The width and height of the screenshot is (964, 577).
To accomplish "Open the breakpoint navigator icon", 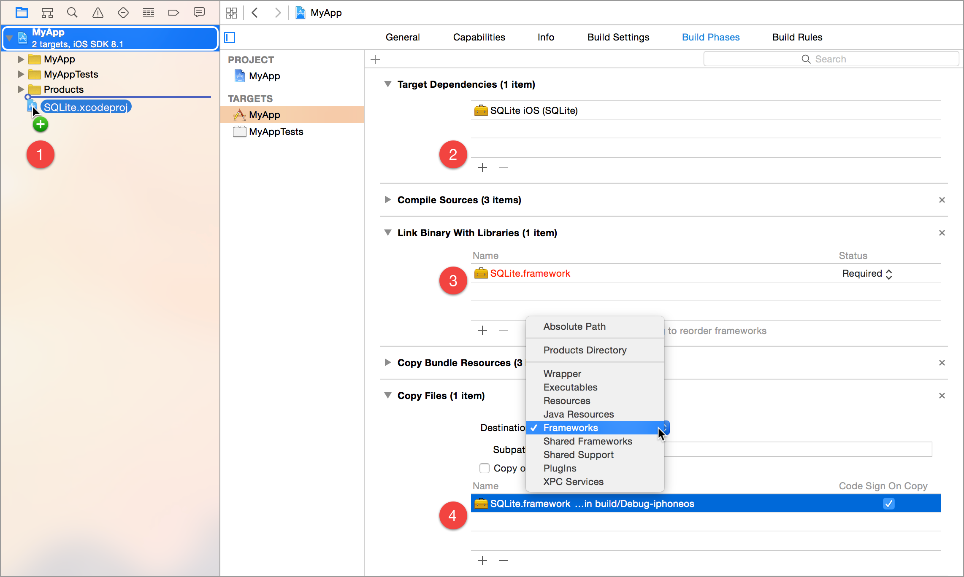I will [173, 13].
